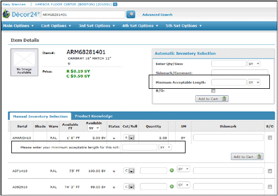Click the Sidemark field for A071410
The image size is (278, 196).
[228, 171]
